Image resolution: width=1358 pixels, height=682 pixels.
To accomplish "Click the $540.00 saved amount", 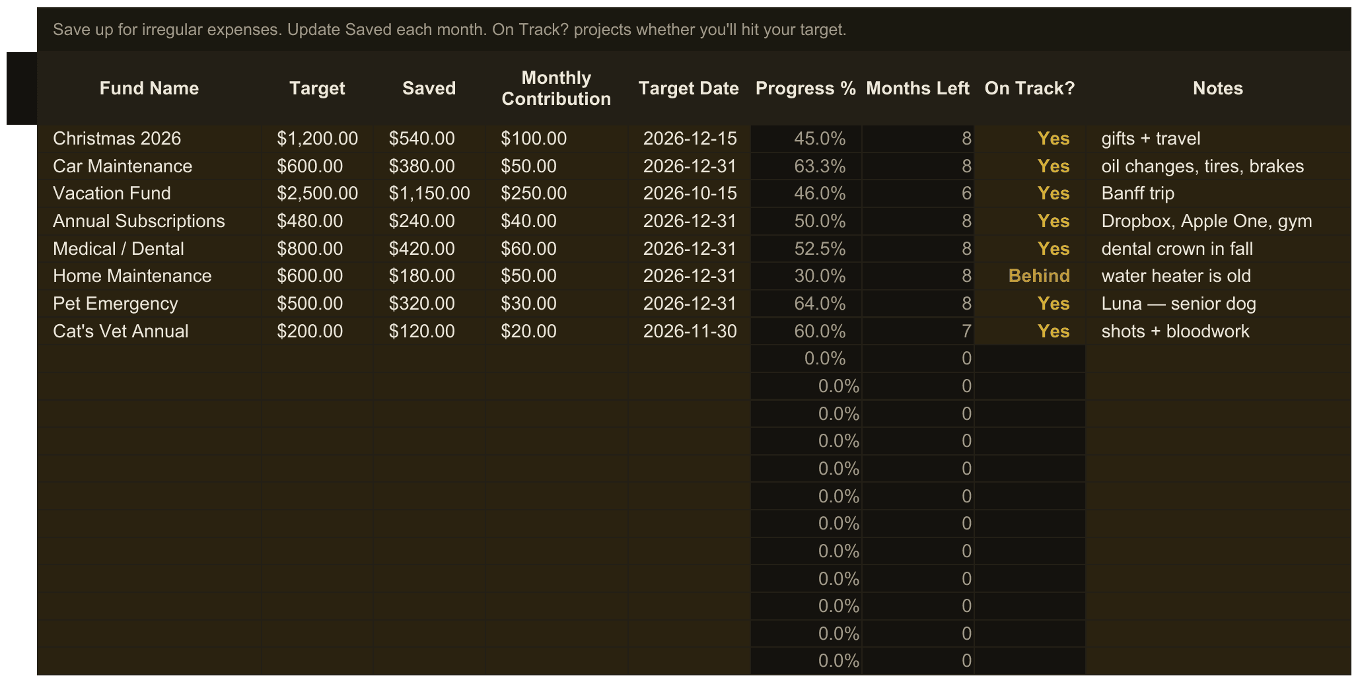I will (429, 139).
